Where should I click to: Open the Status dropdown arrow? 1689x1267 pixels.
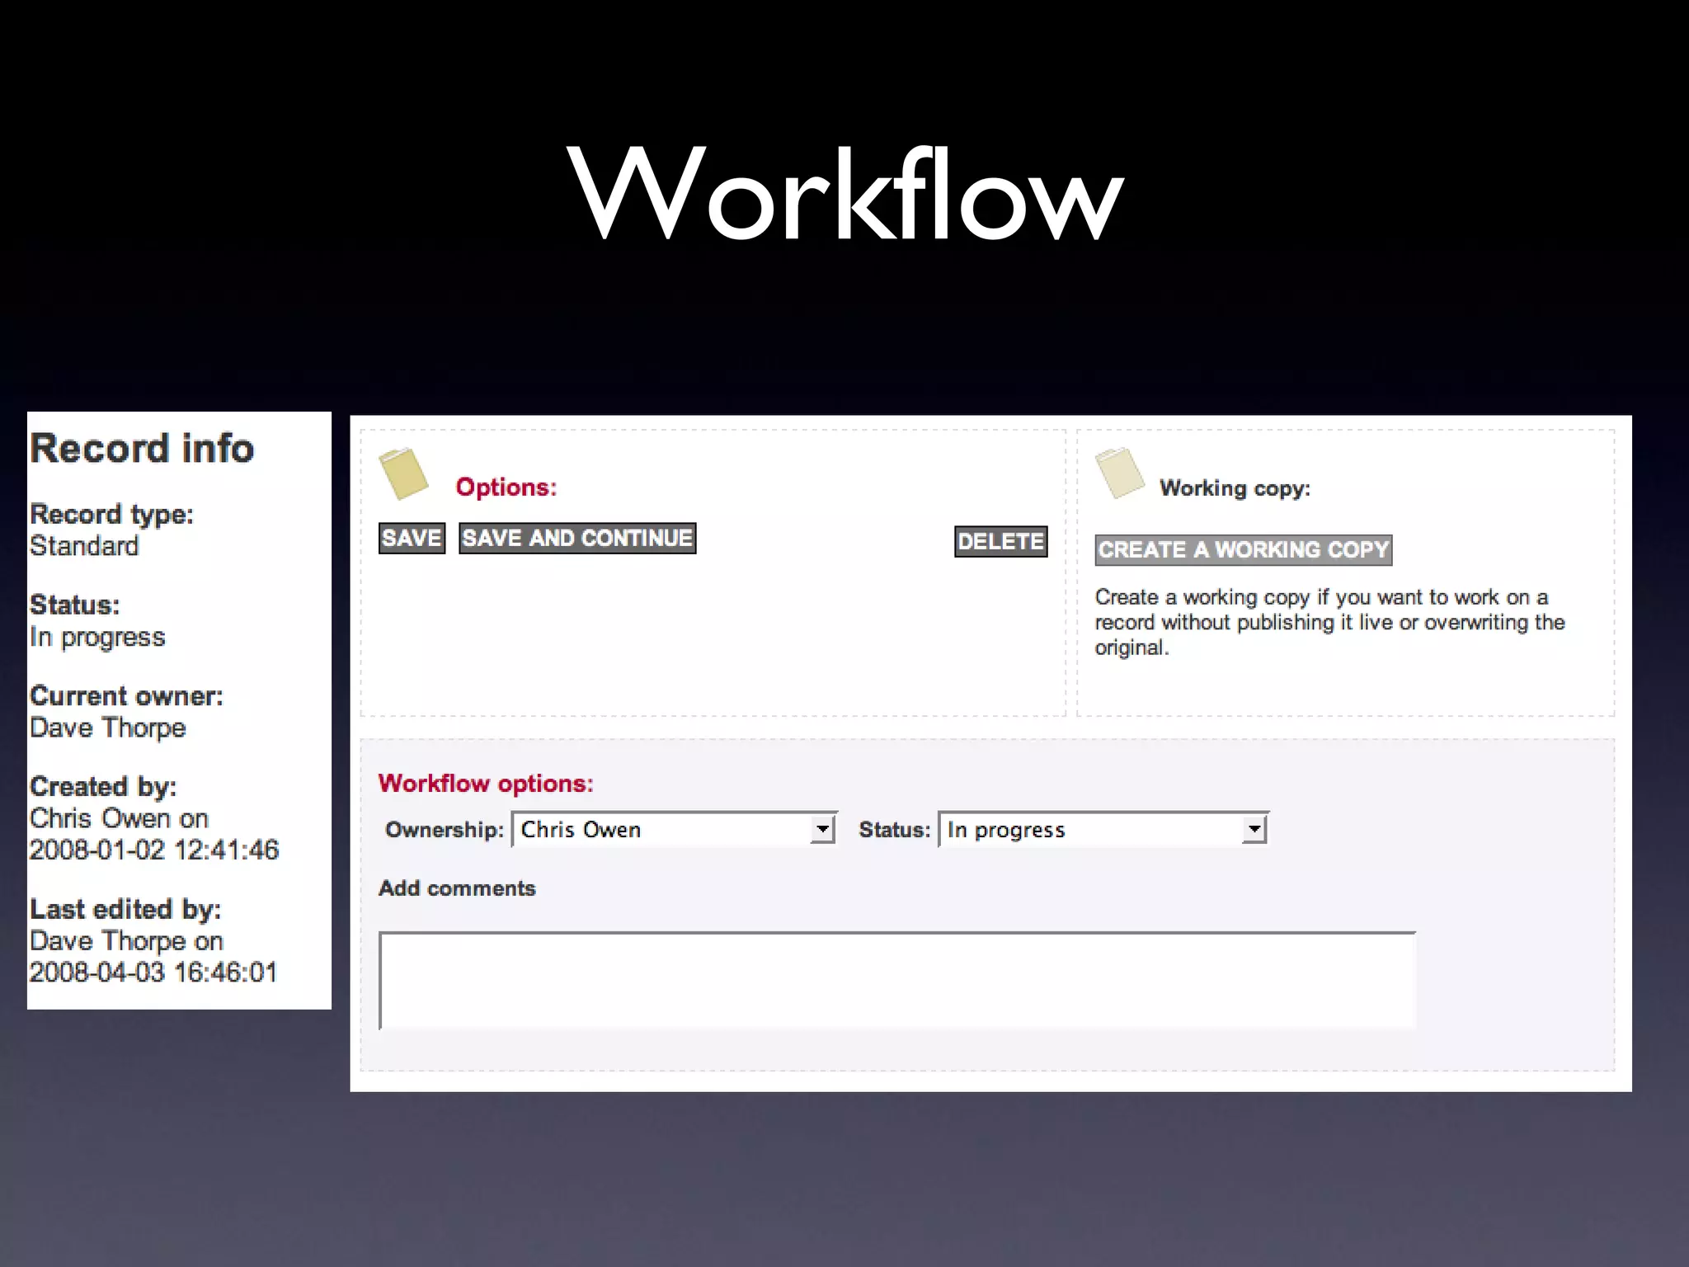[1254, 829]
